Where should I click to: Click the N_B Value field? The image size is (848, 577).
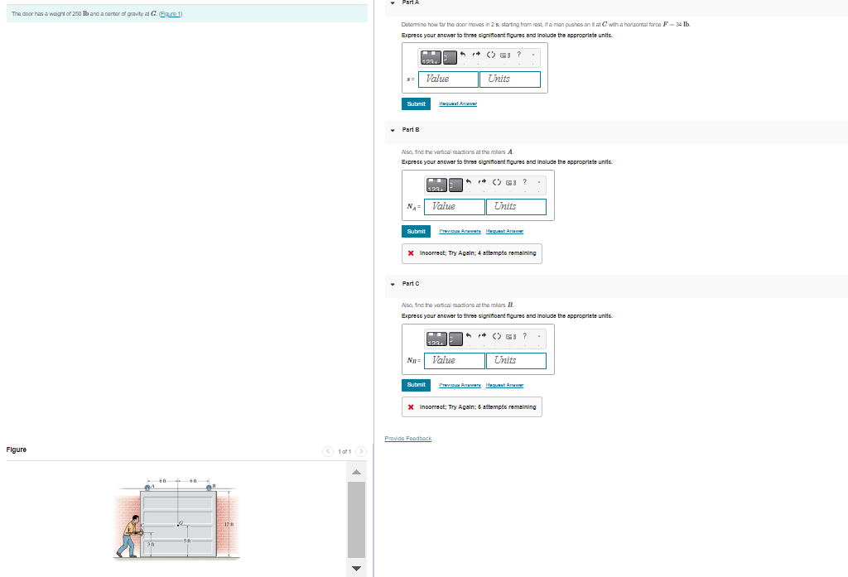(455, 361)
